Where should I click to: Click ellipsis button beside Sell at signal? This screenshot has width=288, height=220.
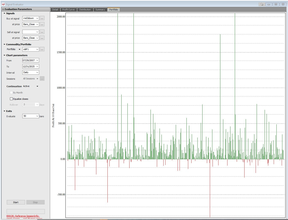42,32
